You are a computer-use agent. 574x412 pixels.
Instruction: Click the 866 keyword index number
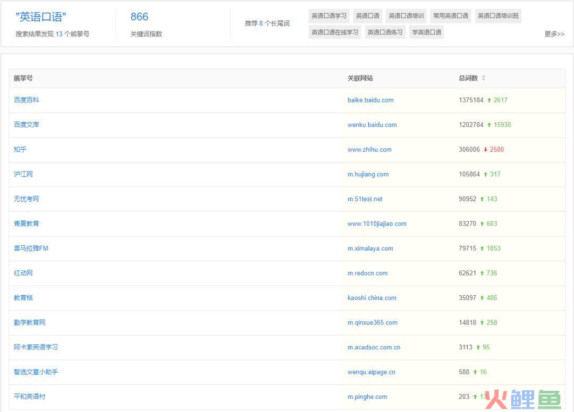point(139,17)
